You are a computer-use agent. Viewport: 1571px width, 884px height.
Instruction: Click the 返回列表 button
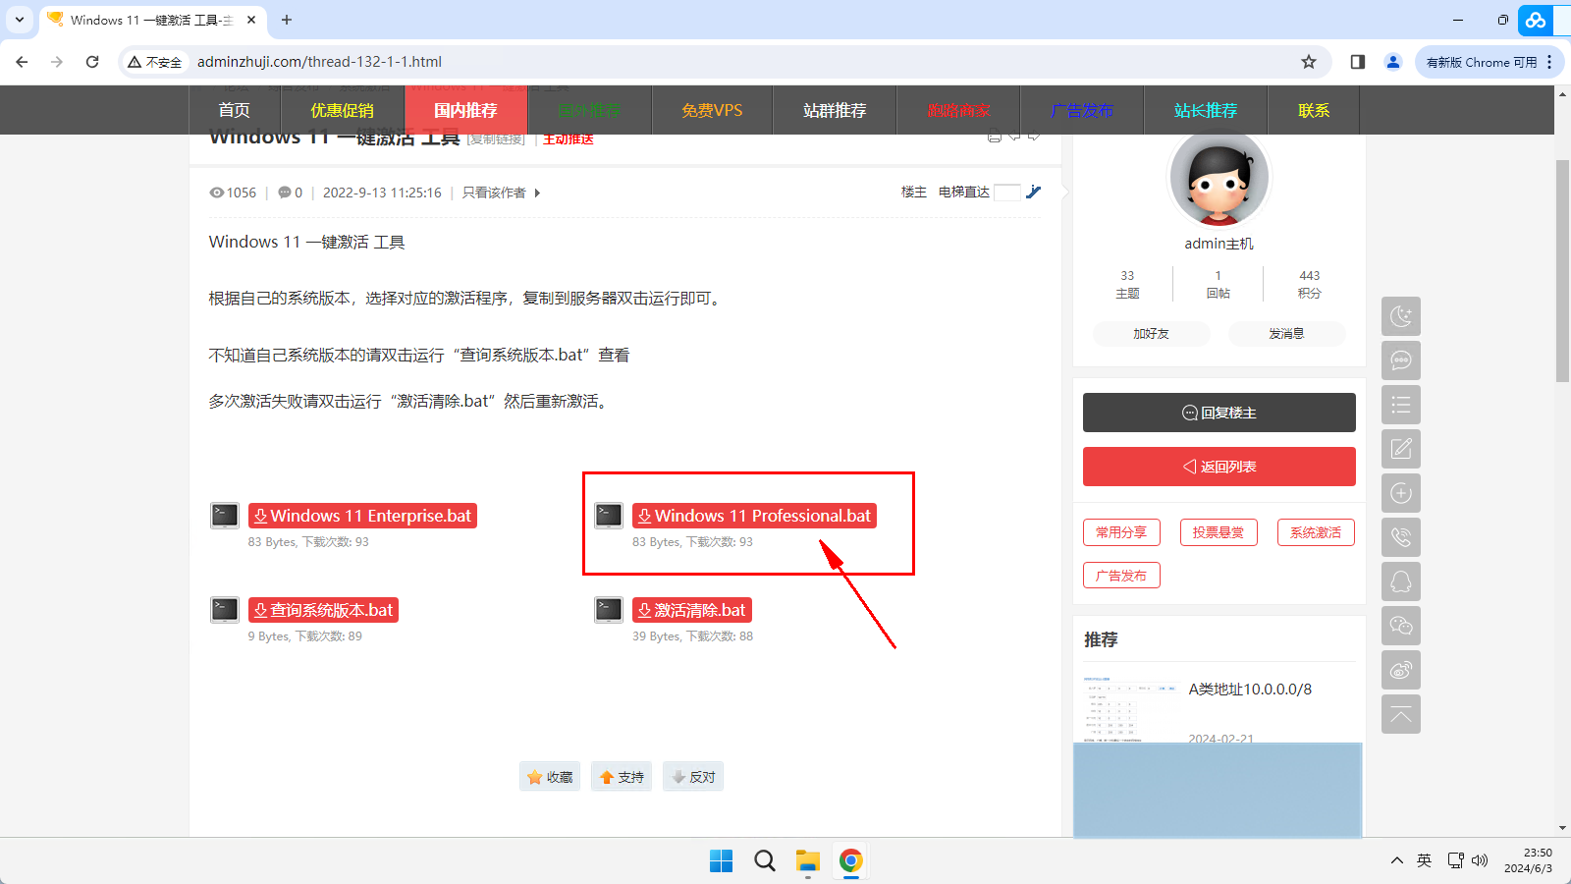tap(1219, 467)
